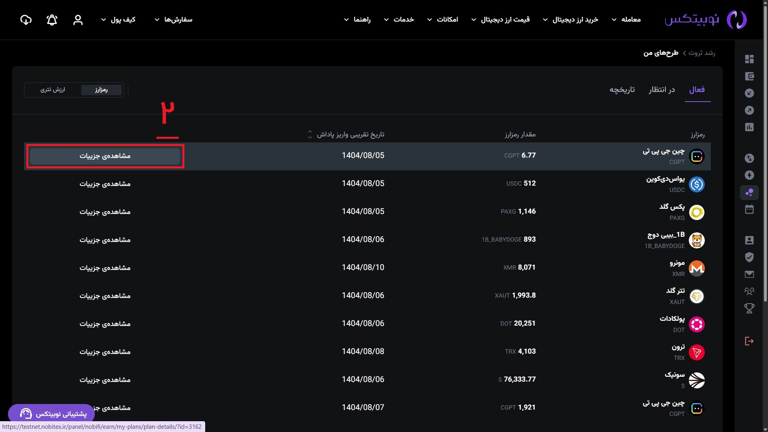Viewport: 768px width, 432px height.
Task: Click the notification bell icon
Action: point(52,20)
